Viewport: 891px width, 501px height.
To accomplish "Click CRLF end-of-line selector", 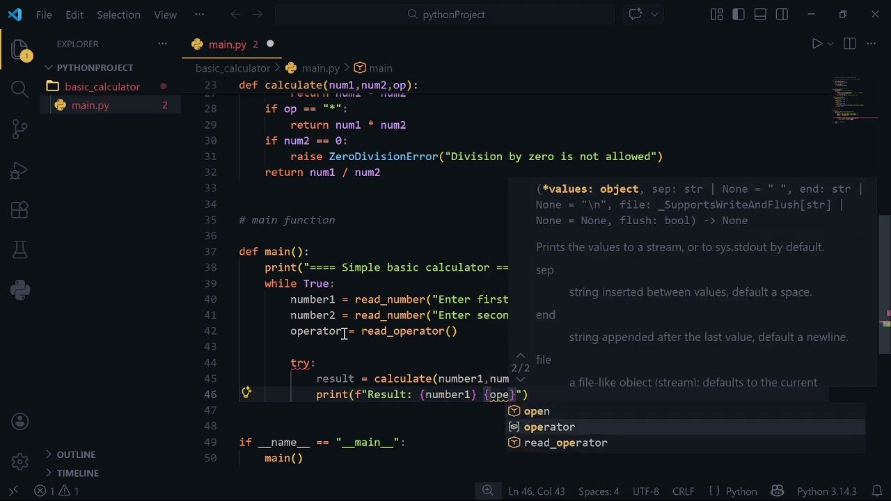I will [x=684, y=491].
